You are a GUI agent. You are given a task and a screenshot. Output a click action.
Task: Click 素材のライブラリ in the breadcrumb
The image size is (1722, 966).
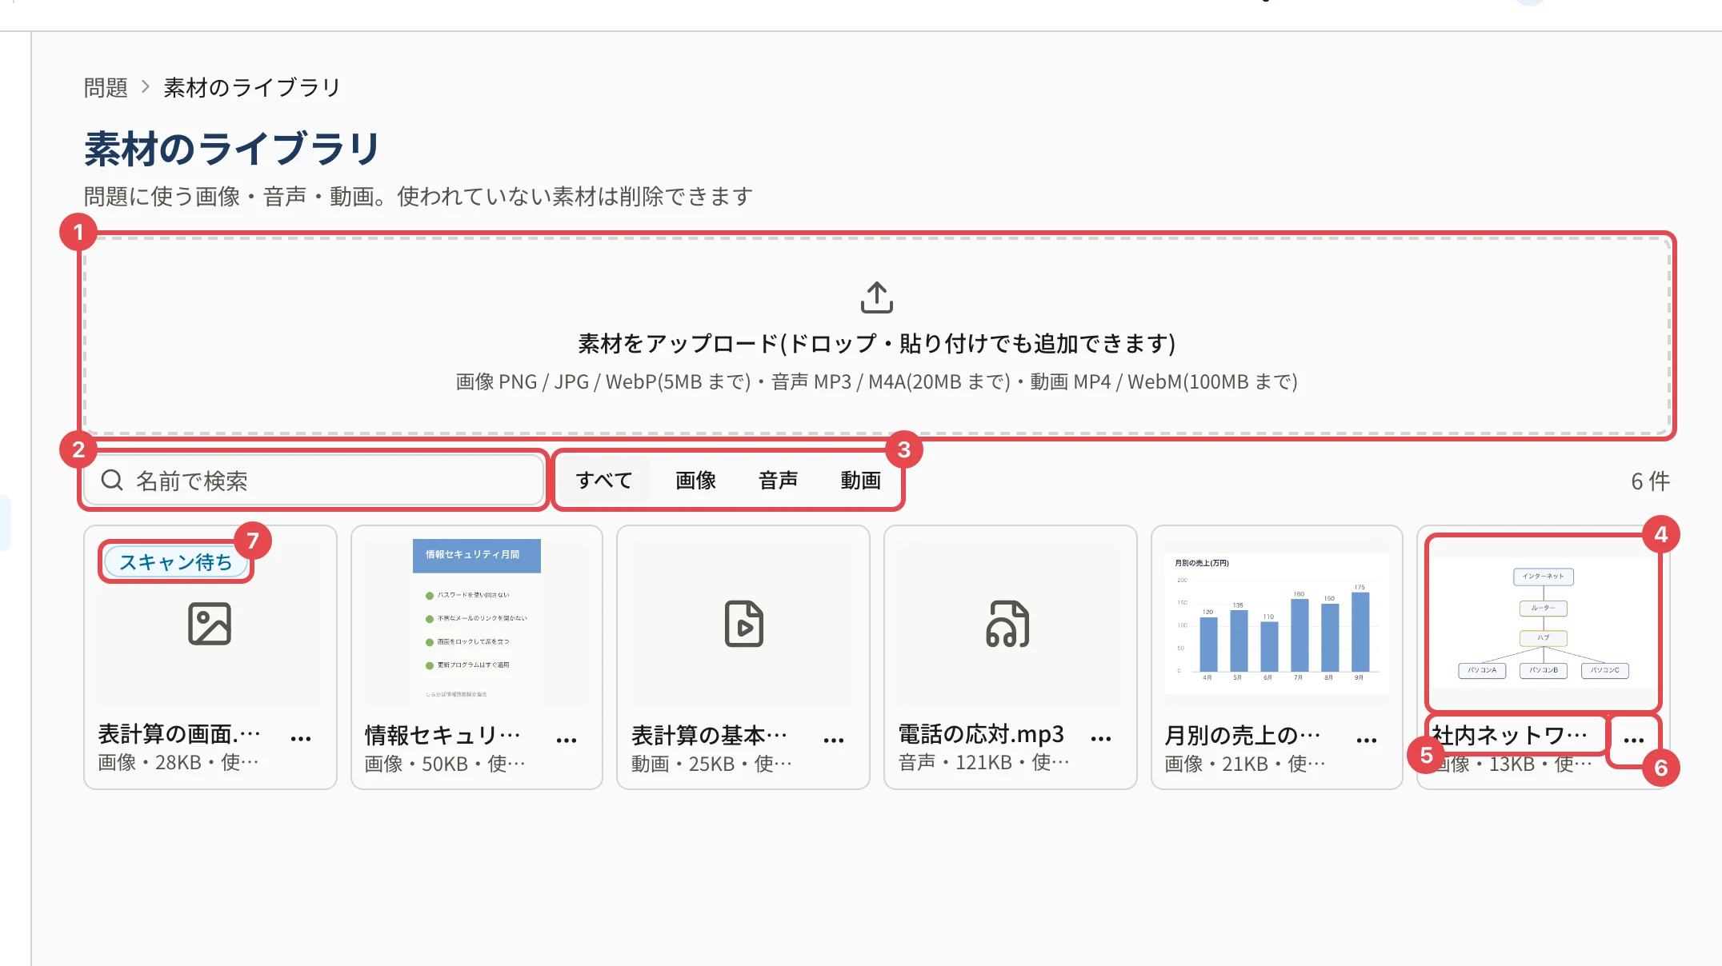click(x=252, y=87)
